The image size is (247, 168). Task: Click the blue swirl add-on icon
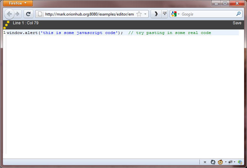pos(240,162)
